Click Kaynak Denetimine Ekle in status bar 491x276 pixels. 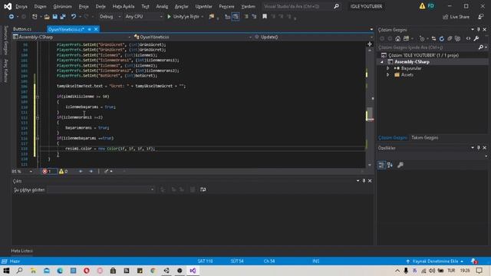click(435, 261)
